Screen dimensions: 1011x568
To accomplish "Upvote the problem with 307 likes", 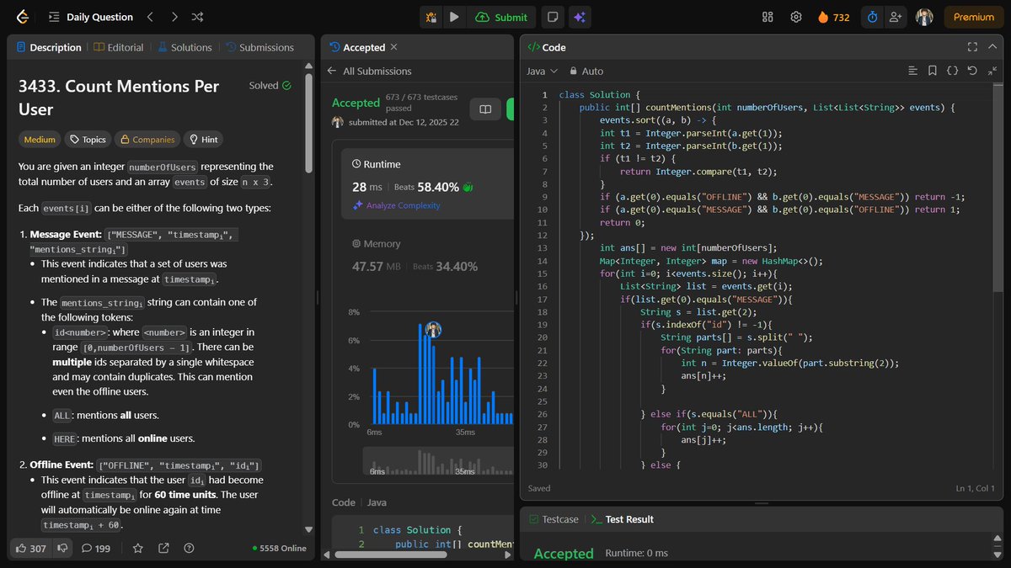I will pos(31,548).
